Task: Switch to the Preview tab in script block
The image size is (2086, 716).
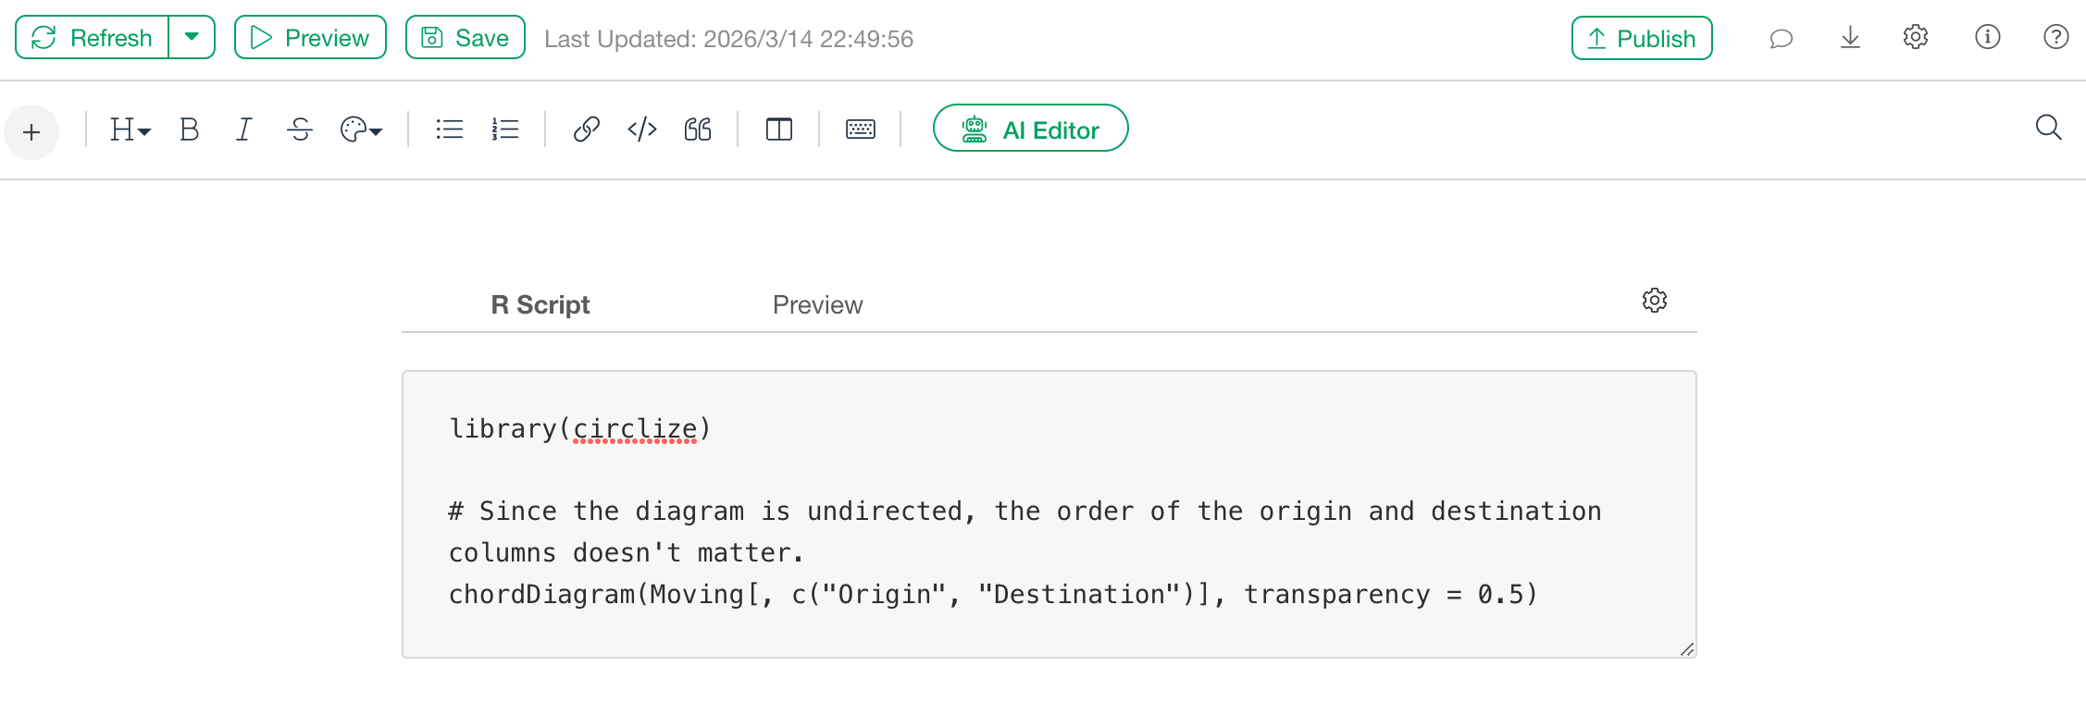Action: (x=817, y=304)
